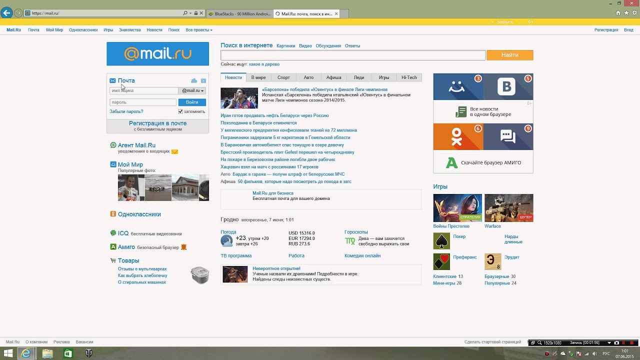Click the Амиго green A icon
Screen dimensions: 640x360
coord(113,247)
